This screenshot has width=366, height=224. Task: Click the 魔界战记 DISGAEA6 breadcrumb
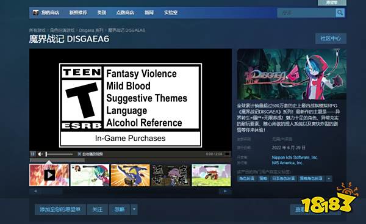point(126,30)
